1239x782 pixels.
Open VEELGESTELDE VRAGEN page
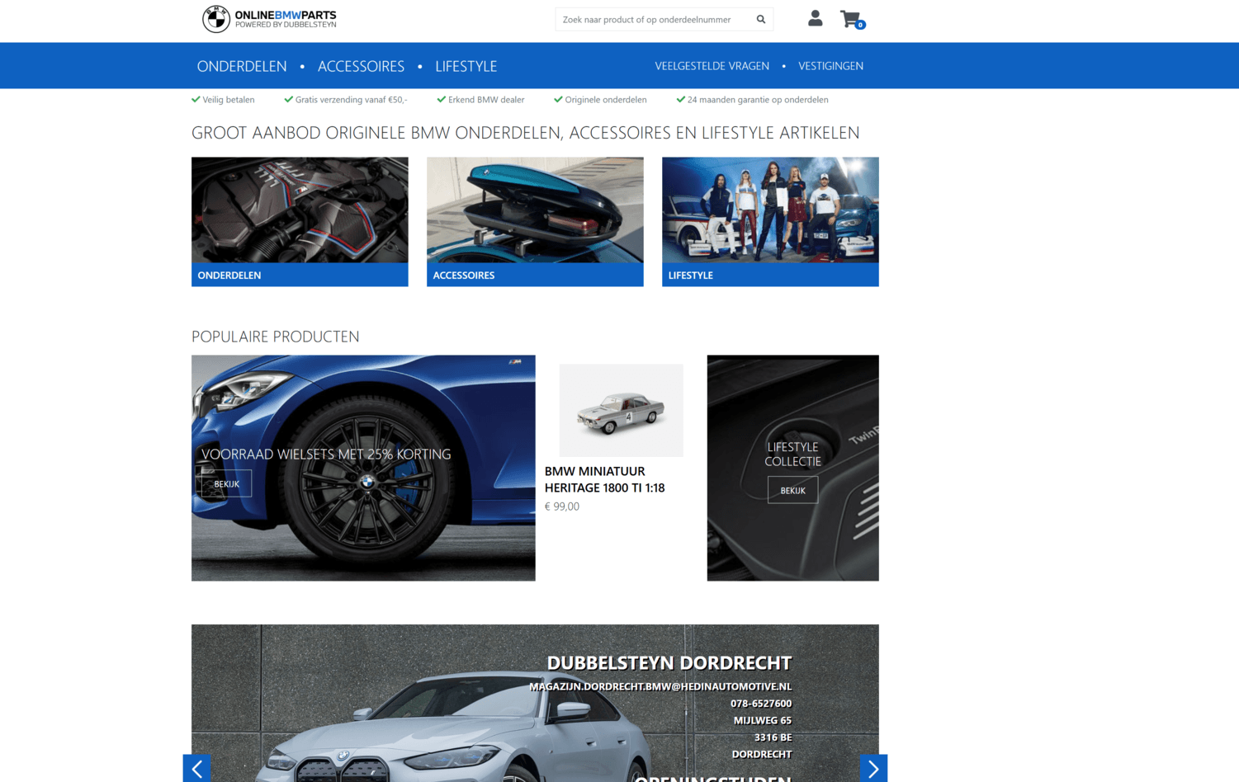click(712, 66)
